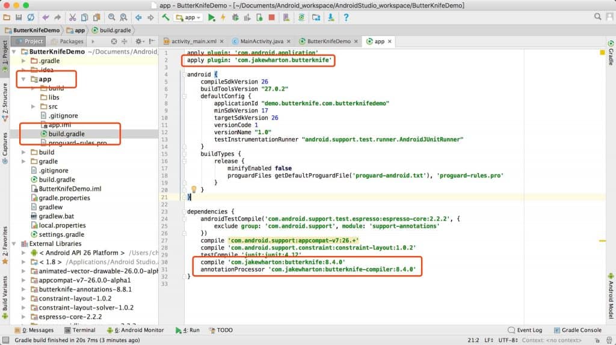Collapse the ButterKnifeDemo root tree node

pos(14,52)
